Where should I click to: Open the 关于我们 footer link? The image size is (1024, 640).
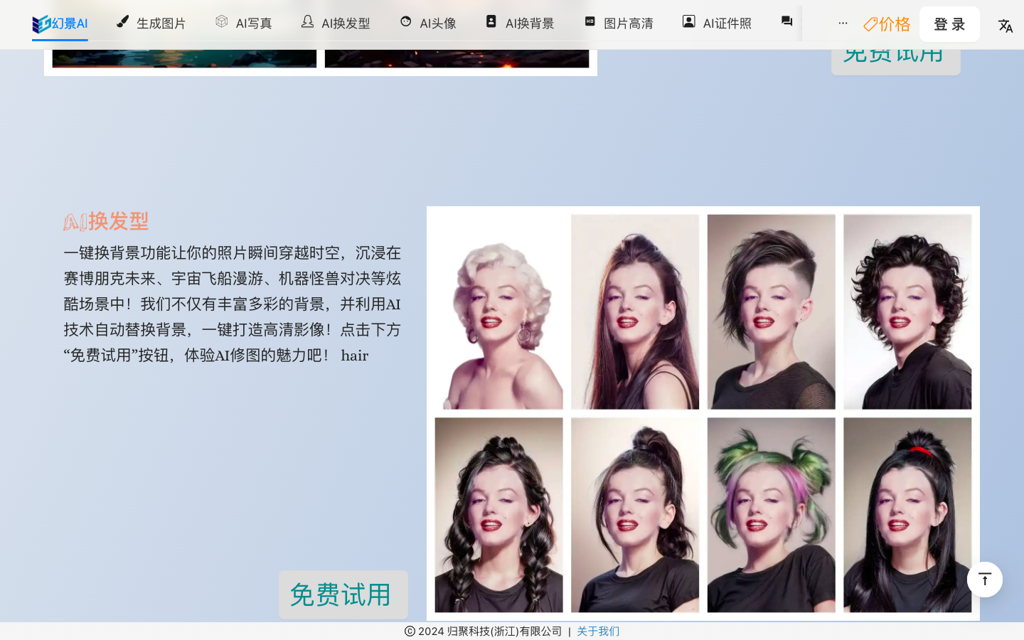[598, 631]
